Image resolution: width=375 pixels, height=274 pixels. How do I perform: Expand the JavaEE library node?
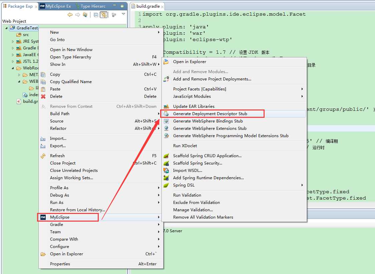click(13, 55)
